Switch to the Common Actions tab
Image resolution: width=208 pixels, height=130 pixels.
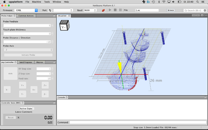point(25,16)
